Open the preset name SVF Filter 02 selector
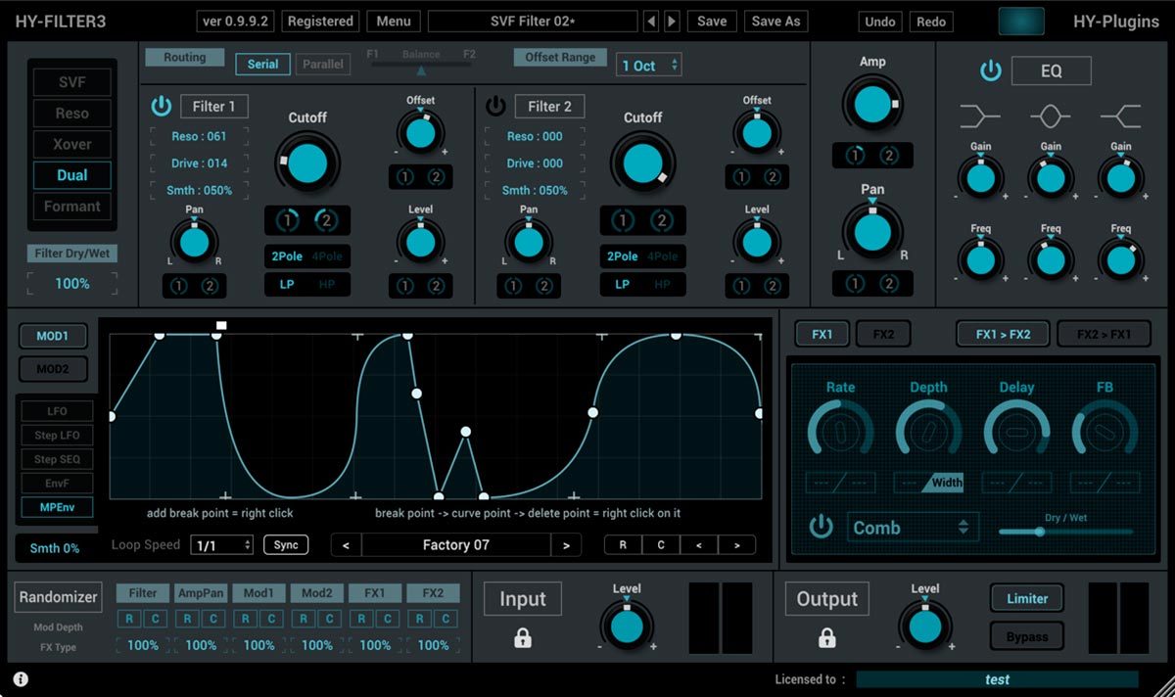1175x697 pixels. tap(533, 22)
